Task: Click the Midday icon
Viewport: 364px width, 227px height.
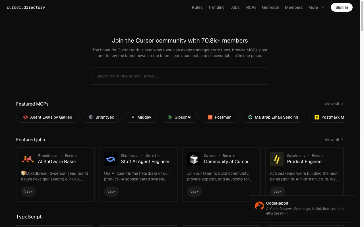Action: [x=133, y=117]
